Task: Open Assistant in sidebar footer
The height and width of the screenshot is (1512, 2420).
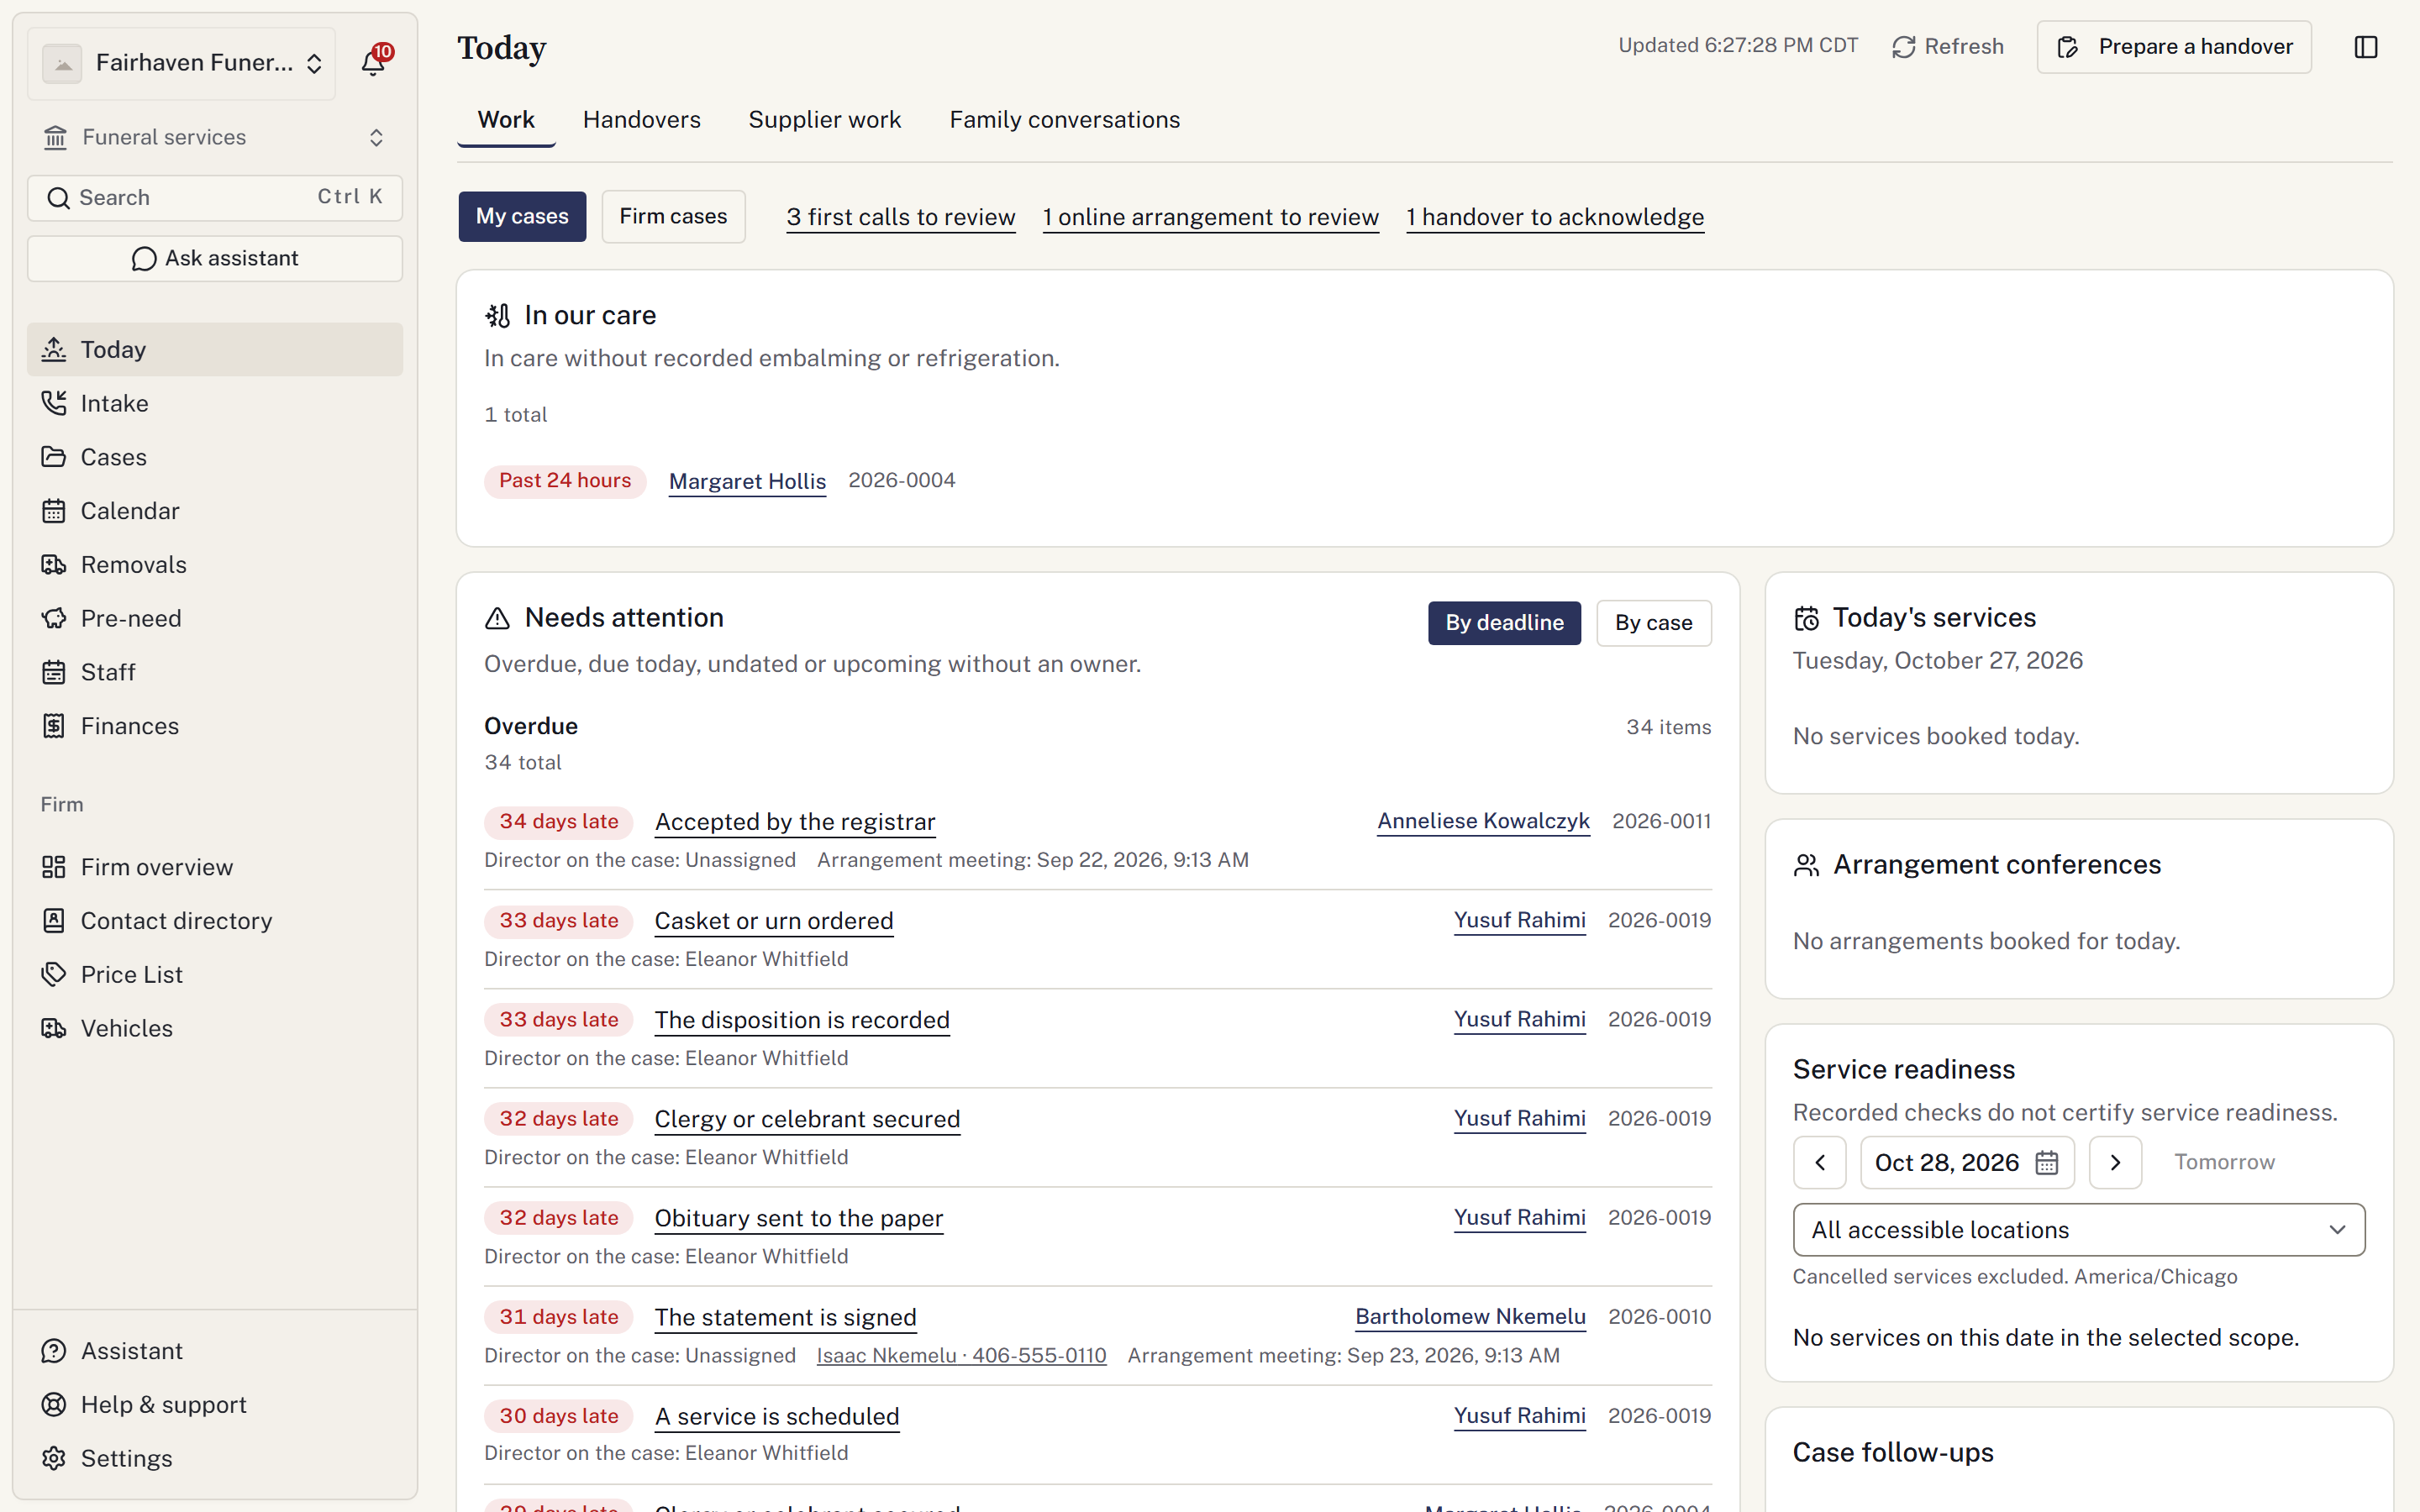Action: click(x=215, y=1351)
